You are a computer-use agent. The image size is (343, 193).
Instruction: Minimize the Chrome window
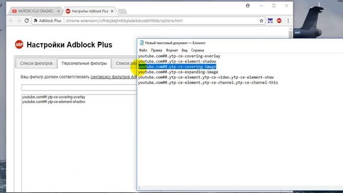[x=262, y=6]
